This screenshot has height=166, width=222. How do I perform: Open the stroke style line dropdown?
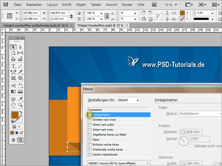pyautogui.click(x=212, y=19)
